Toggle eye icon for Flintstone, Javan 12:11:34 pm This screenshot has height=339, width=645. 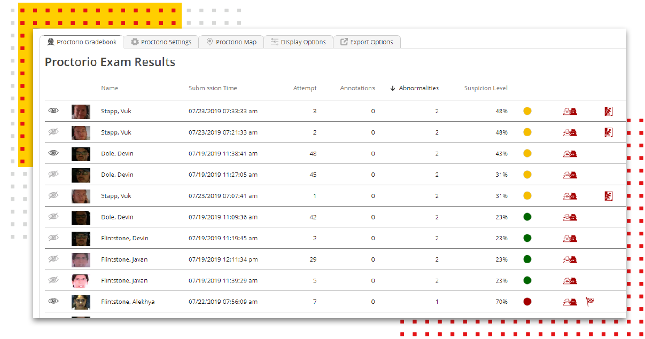(x=53, y=259)
